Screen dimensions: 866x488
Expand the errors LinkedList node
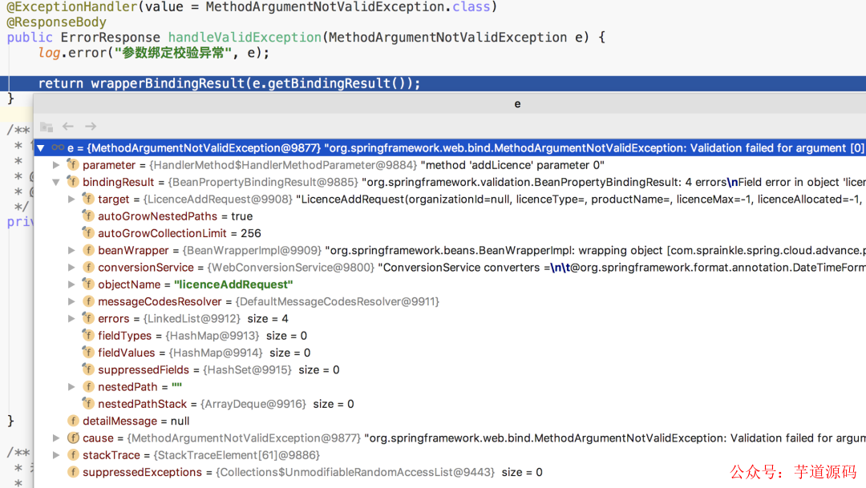(x=72, y=319)
